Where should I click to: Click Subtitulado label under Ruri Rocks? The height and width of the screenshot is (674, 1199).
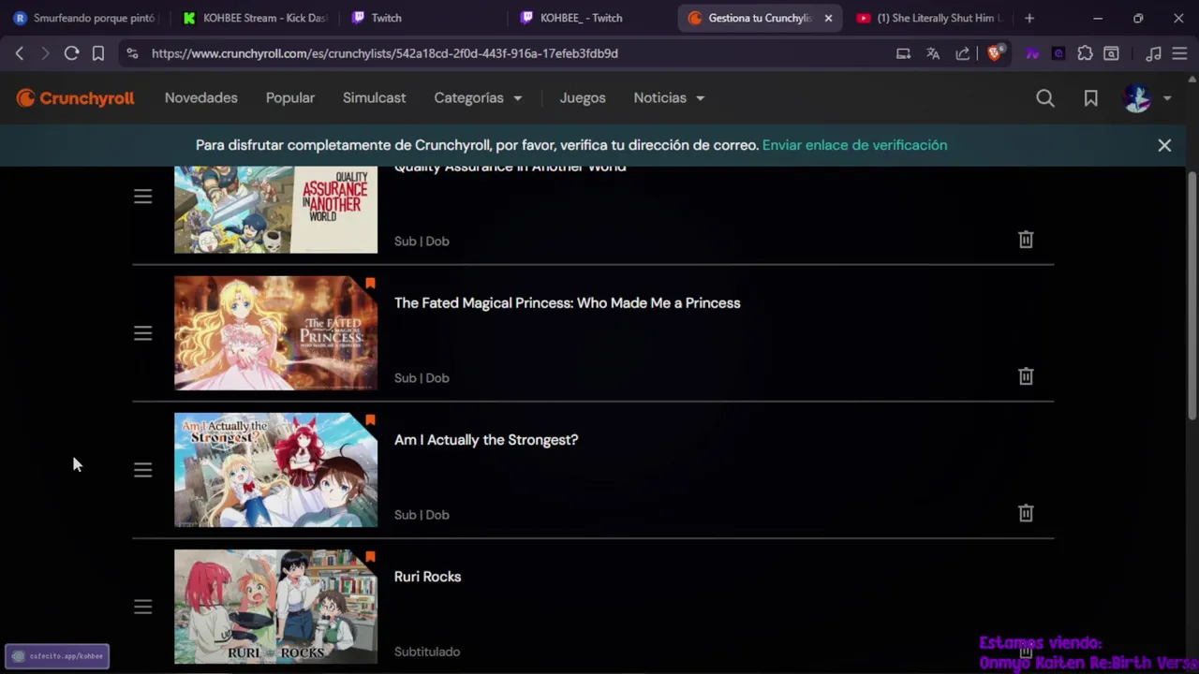[x=427, y=652]
